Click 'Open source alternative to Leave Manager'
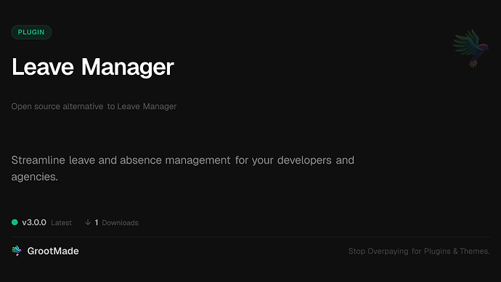 (x=94, y=106)
